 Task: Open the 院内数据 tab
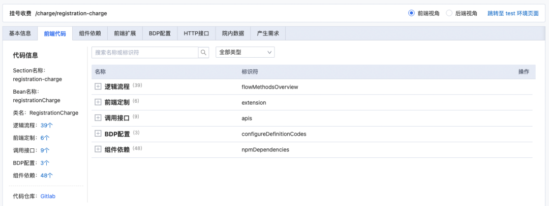(233, 33)
